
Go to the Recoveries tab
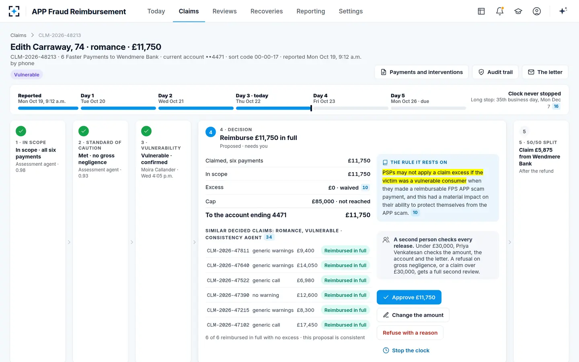[x=267, y=11]
